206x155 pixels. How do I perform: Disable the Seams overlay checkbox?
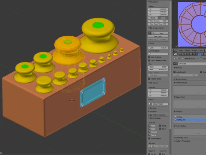click(x=149, y=135)
